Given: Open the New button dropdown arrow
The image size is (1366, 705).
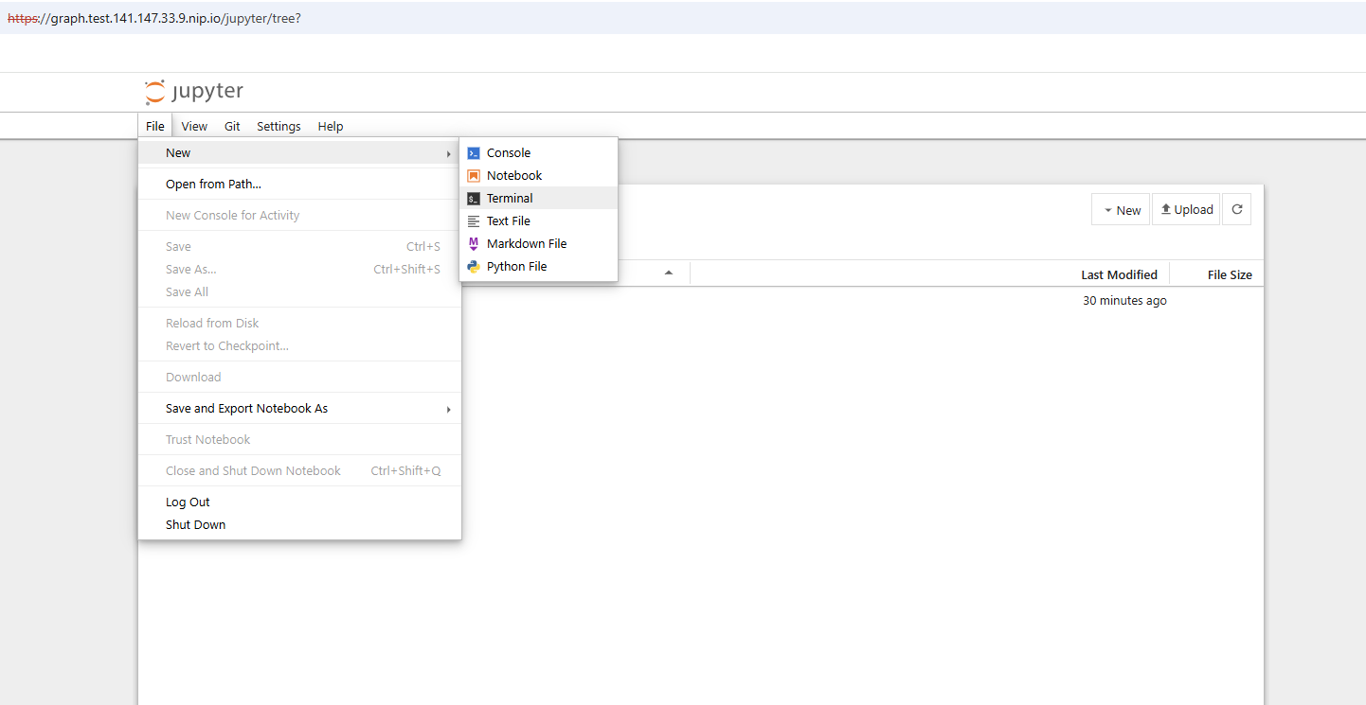Looking at the screenshot, I should point(1108,209).
